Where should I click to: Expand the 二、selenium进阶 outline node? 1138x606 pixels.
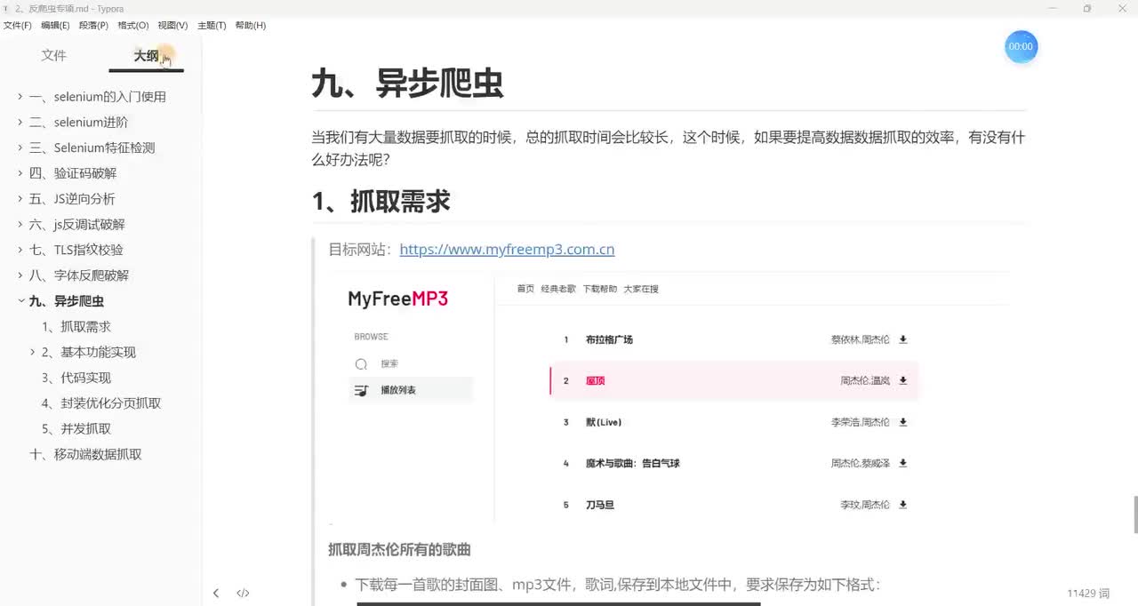click(20, 123)
